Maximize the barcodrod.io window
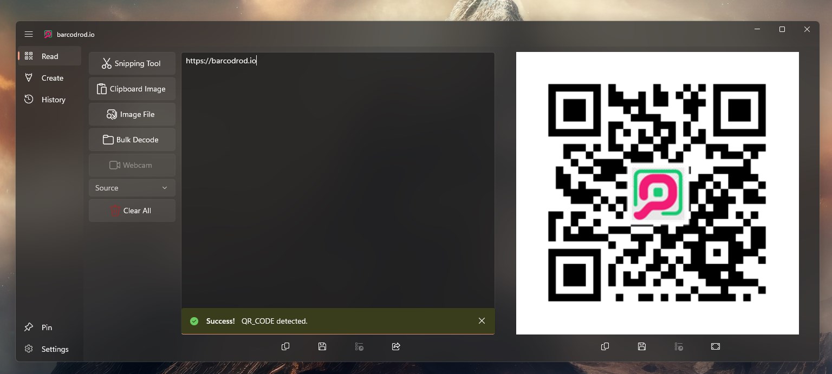Image resolution: width=832 pixels, height=374 pixels. pos(782,29)
